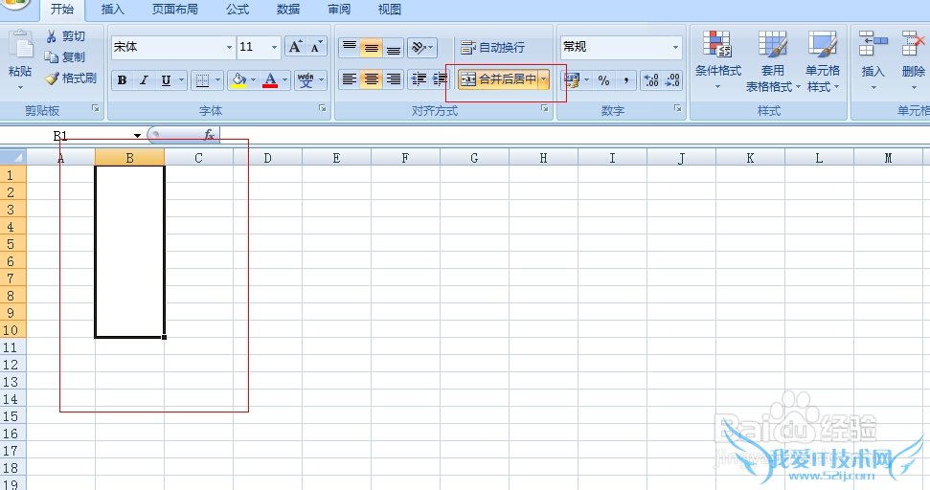The image size is (930, 490).
Task: Open the fill color dropdown arrow
Action: point(253,80)
